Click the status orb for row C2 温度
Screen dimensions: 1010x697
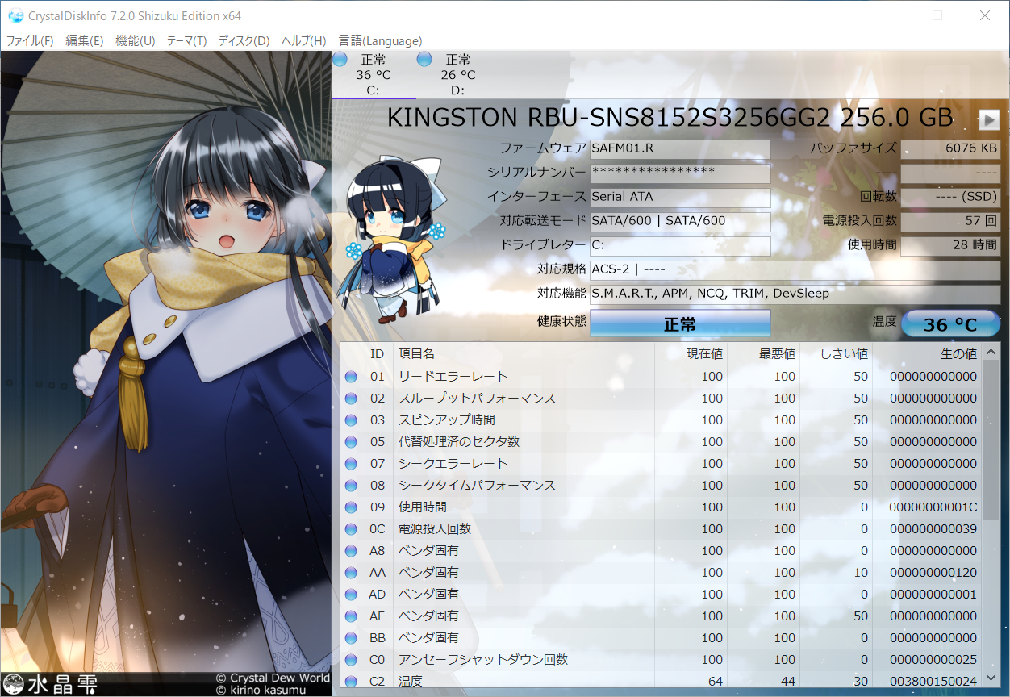tap(351, 682)
